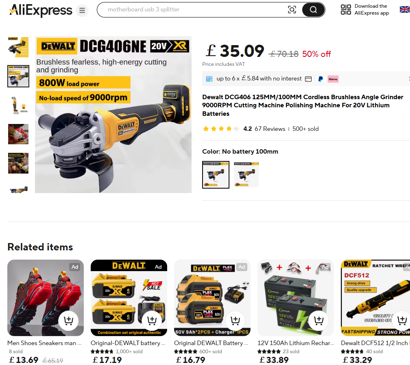
Task: Show the upright grinder with battery thumbnail
Action: [x=18, y=105]
